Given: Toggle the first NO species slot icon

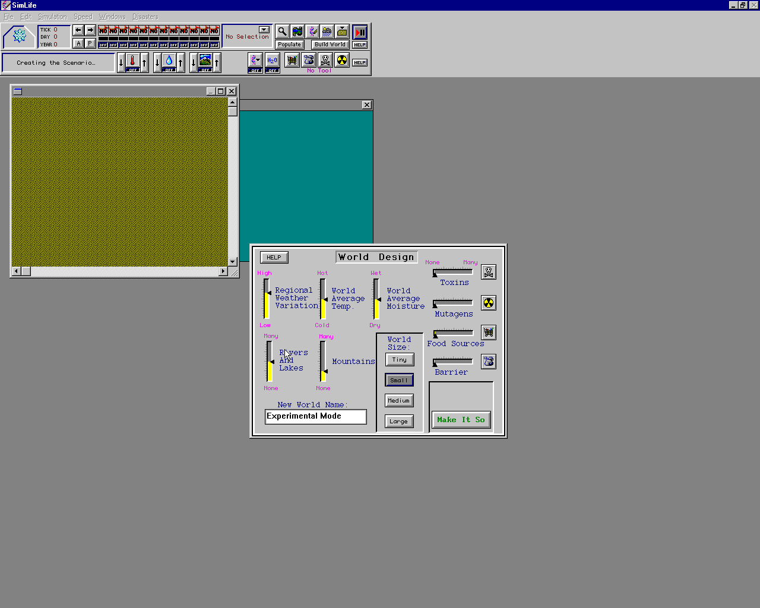Looking at the screenshot, I should (103, 30).
